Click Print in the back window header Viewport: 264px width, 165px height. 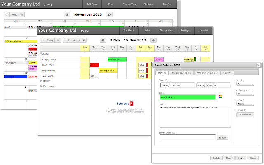[111, 4]
